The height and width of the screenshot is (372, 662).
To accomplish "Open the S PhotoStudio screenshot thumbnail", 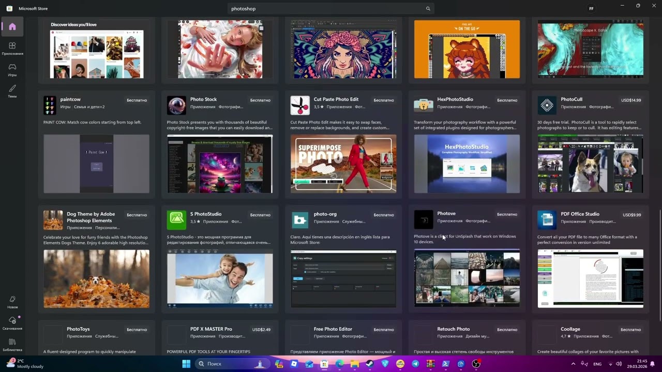I will (x=220, y=279).
